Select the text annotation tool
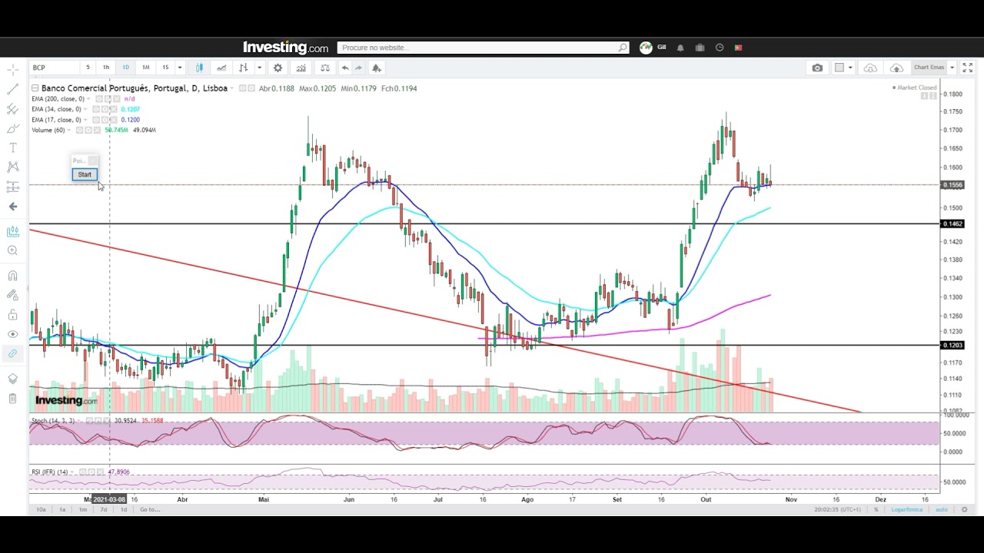 pos(12,147)
